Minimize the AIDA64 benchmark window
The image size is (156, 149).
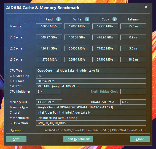pyautogui.click(x=133, y=7)
